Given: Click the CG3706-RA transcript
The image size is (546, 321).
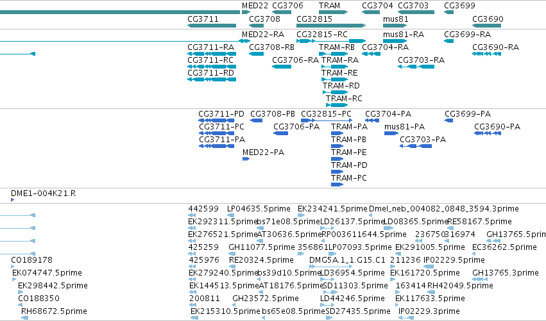Looking at the screenshot, I should point(282,67).
